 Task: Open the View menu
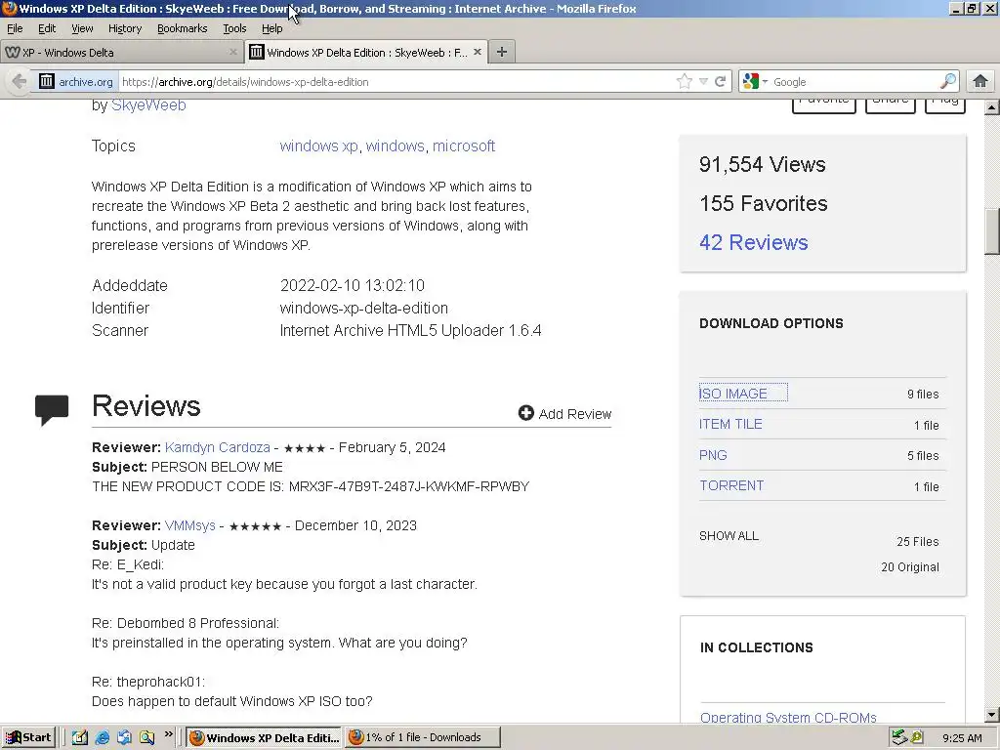click(x=82, y=28)
